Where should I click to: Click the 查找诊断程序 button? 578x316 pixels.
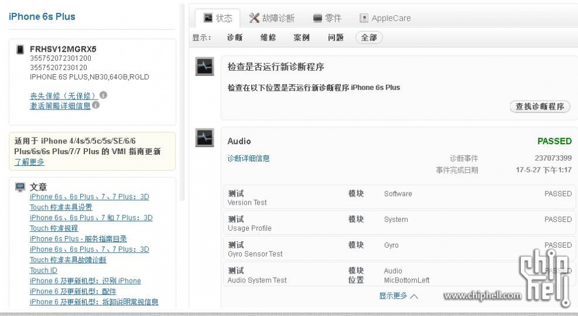[x=540, y=107]
